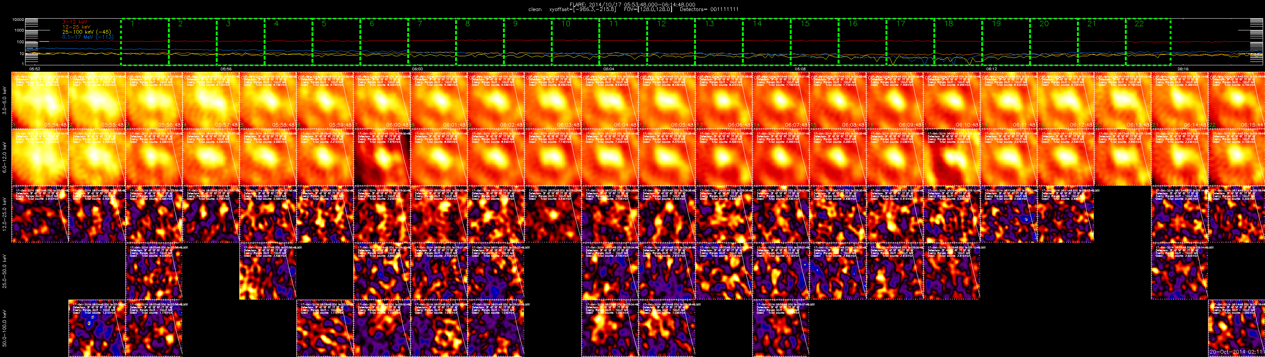Open the 3.0-6.0 keV image stamped 05:56:48
The height and width of the screenshot is (357, 1265).
tap(154, 100)
